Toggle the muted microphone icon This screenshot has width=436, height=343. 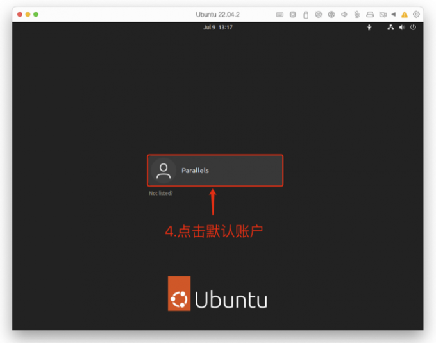pyautogui.click(x=357, y=15)
